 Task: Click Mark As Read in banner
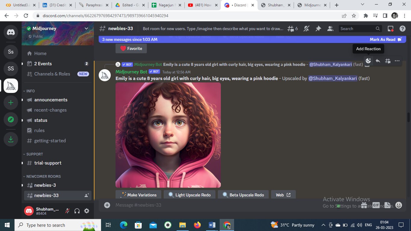(x=385, y=39)
